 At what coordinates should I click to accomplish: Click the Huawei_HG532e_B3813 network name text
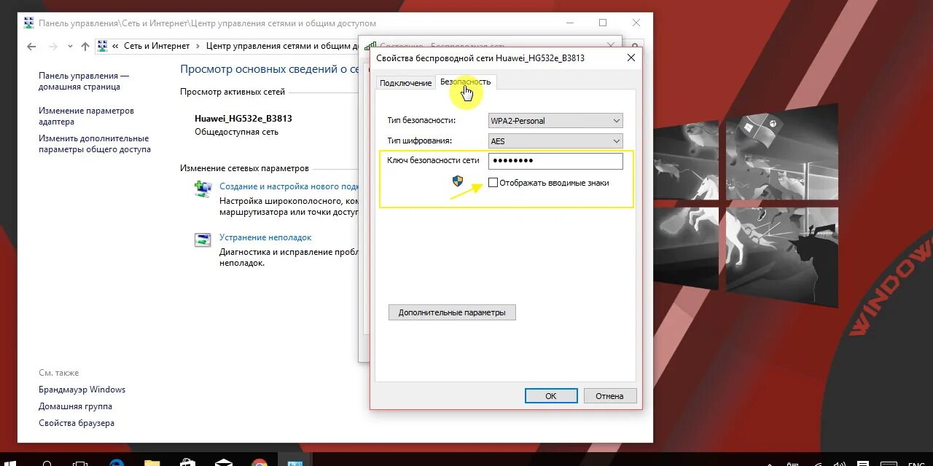click(x=243, y=119)
